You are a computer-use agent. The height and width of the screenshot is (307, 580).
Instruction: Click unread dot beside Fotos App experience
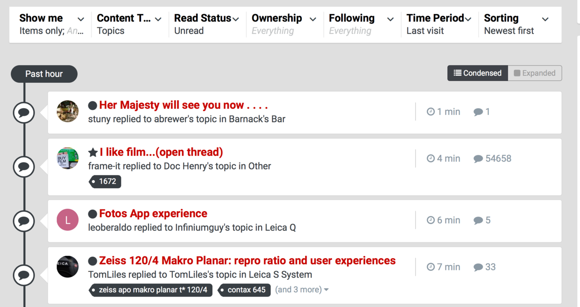(92, 214)
